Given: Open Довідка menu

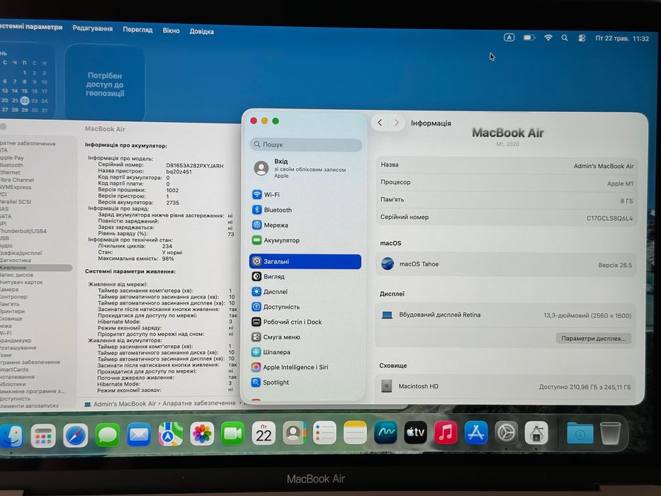Looking at the screenshot, I should pos(201,31).
